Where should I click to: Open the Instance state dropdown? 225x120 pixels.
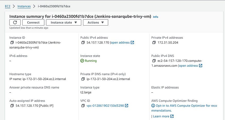tap(64, 22)
